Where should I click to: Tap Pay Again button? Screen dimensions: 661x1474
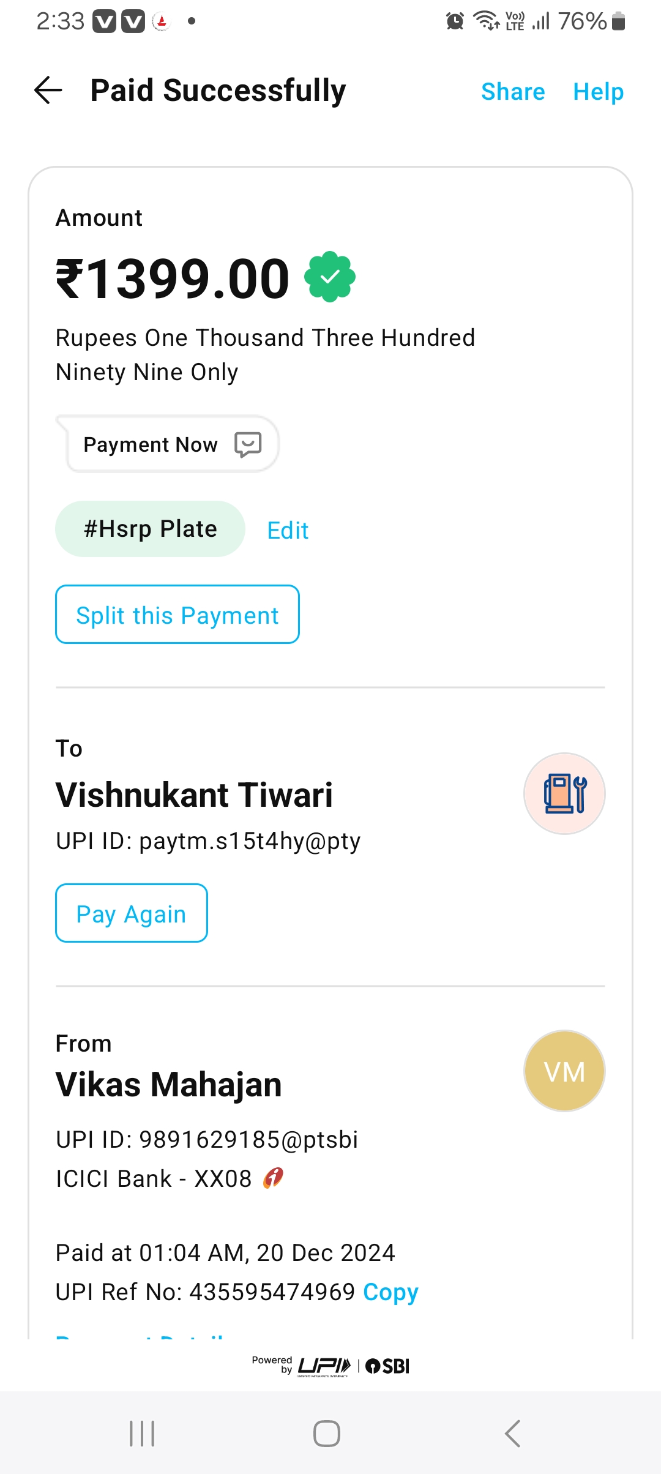pyautogui.click(x=132, y=913)
